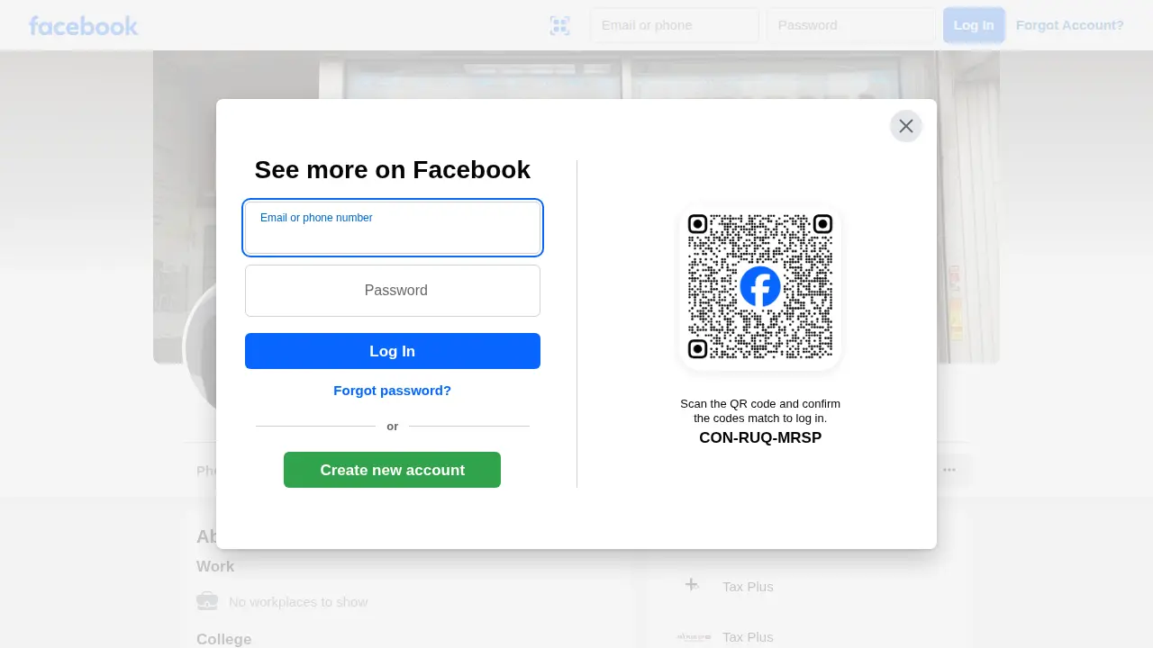Click the briefcase workplace icon
Image resolution: width=1153 pixels, height=648 pixels.
point(207,601)
